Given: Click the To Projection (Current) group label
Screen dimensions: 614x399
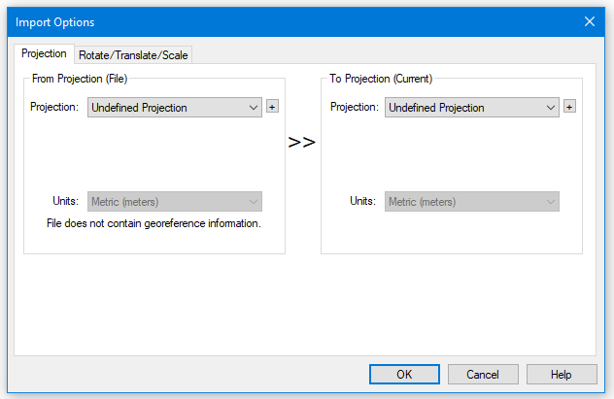Looking at the screenshot, I should pyautogui.click(x=381, y=79).
